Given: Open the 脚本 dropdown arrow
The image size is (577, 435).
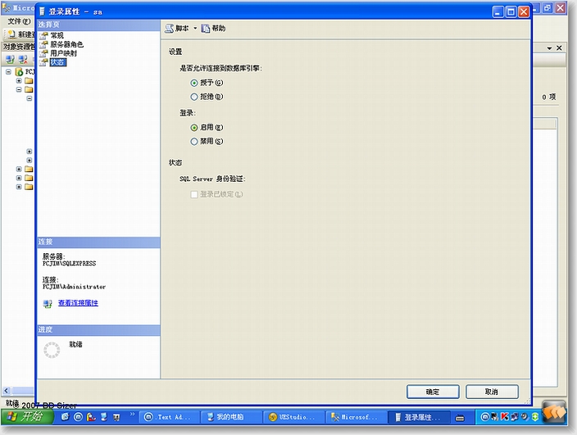Looking at the screenshot, I should [x=195, y=29].
